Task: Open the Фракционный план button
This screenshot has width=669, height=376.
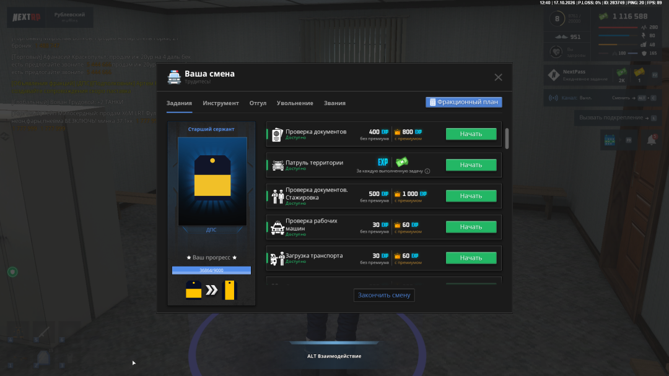Action: click(x=464, y=102)
